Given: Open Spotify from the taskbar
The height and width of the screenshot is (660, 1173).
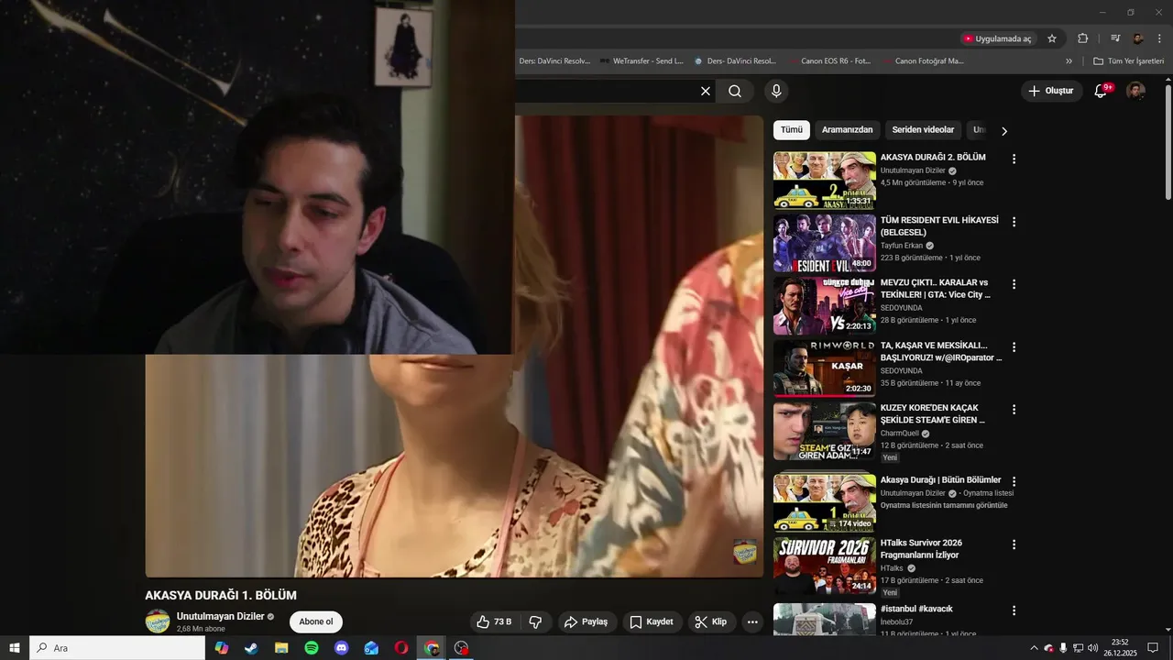Looking at the screenshot, I should click(312, 648).
